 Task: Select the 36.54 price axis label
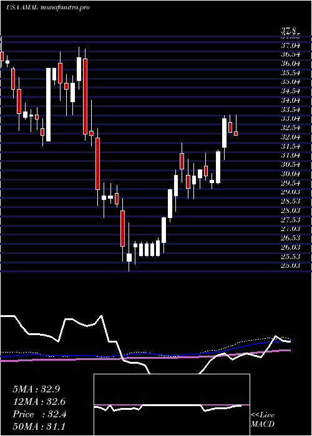click(291, 54)
